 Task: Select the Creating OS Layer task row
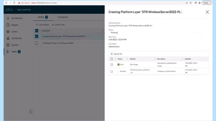click(x=69, y=43)
